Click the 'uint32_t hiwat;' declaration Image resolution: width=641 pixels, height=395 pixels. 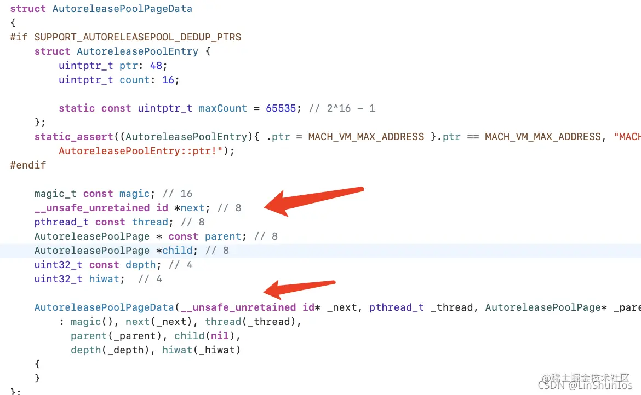click(79, 279)
